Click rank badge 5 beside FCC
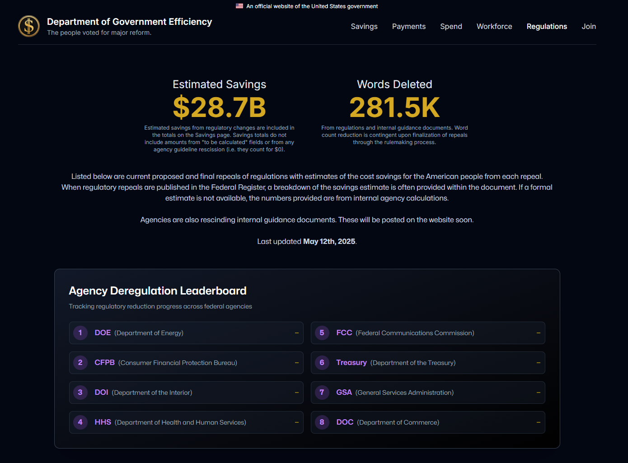628x463 pixels. (322, 333)
